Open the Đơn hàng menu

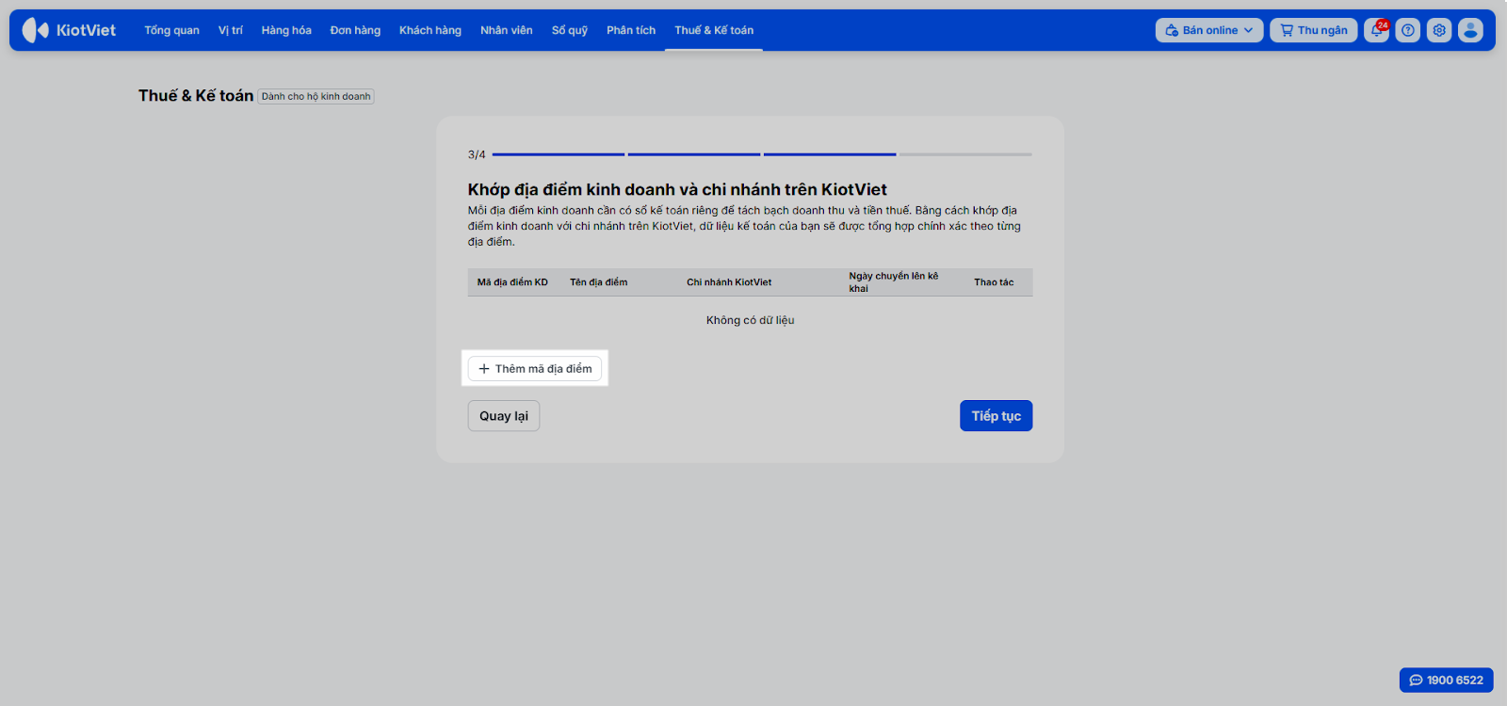(x=355, y=30)
